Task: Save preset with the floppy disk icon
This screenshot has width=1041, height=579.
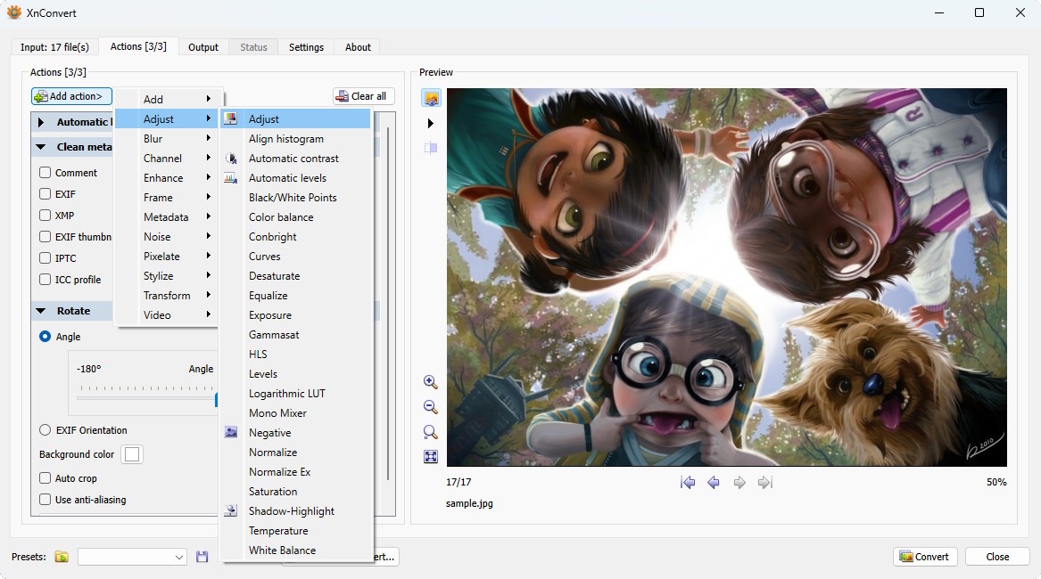Action: [202, 557]
